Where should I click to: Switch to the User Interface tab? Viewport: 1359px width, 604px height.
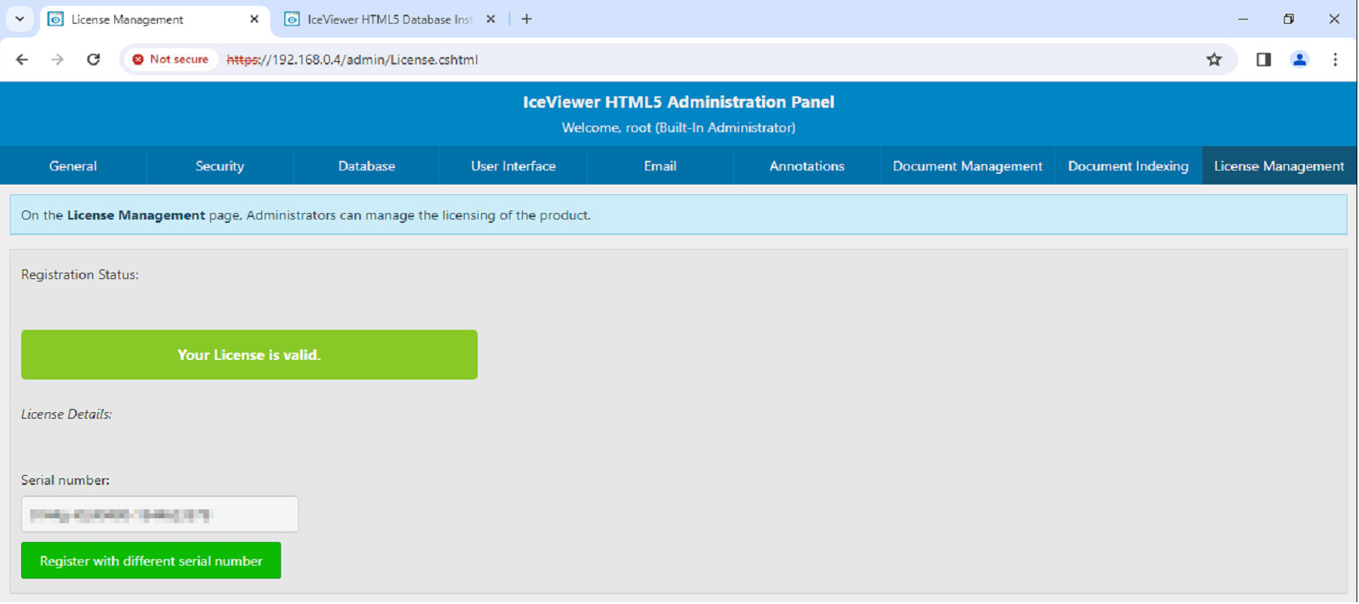click(513, 166)
